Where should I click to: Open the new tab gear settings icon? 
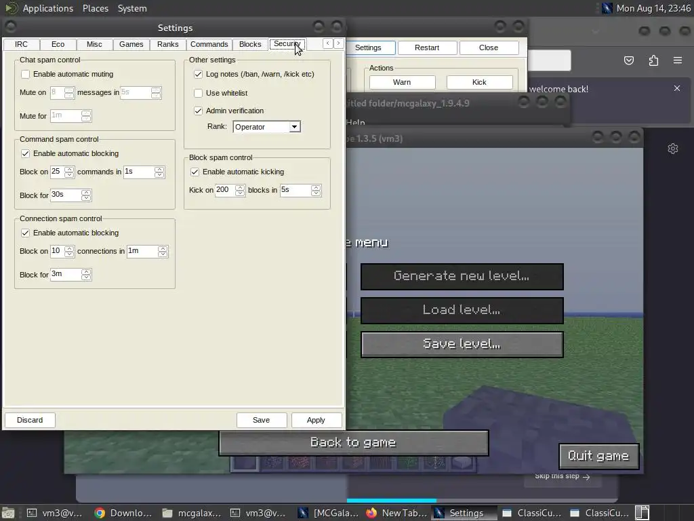673,149
